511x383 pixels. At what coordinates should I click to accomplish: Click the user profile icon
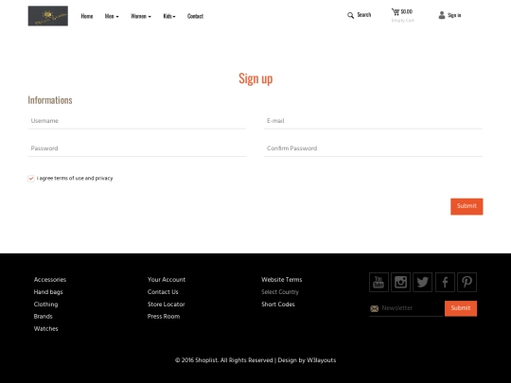(442, 15)
